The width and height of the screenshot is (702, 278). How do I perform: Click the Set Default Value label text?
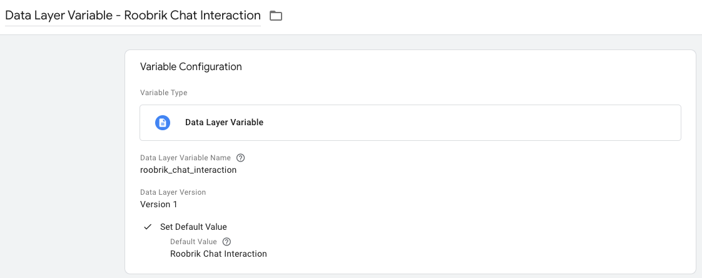tap(193, 227)
